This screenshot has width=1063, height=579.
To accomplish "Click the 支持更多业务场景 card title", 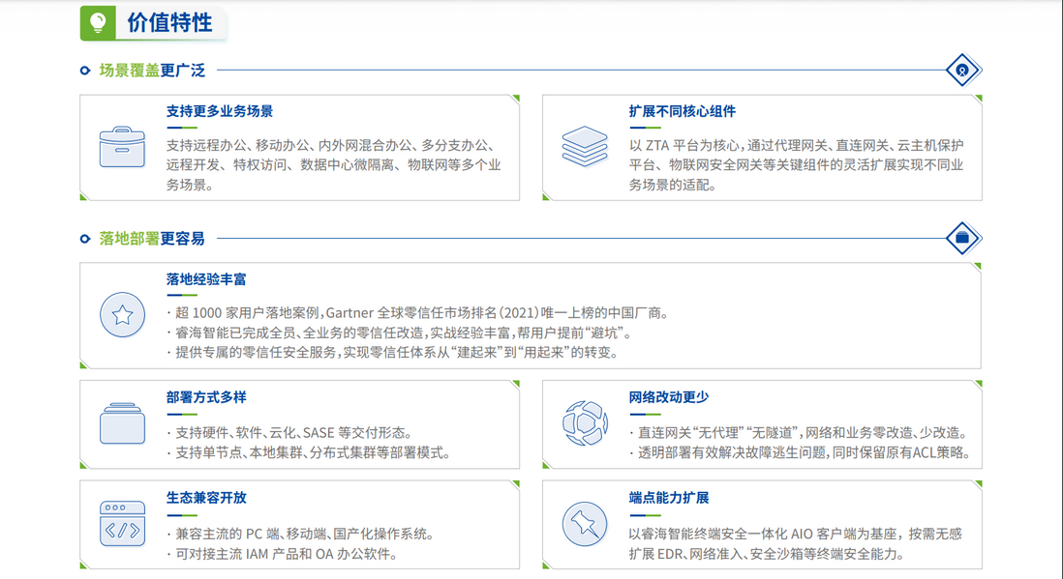I will click(220, 111).
